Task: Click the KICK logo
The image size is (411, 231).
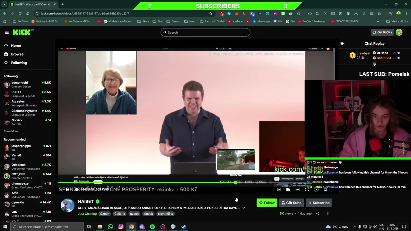Action: [x=23, y=32]
